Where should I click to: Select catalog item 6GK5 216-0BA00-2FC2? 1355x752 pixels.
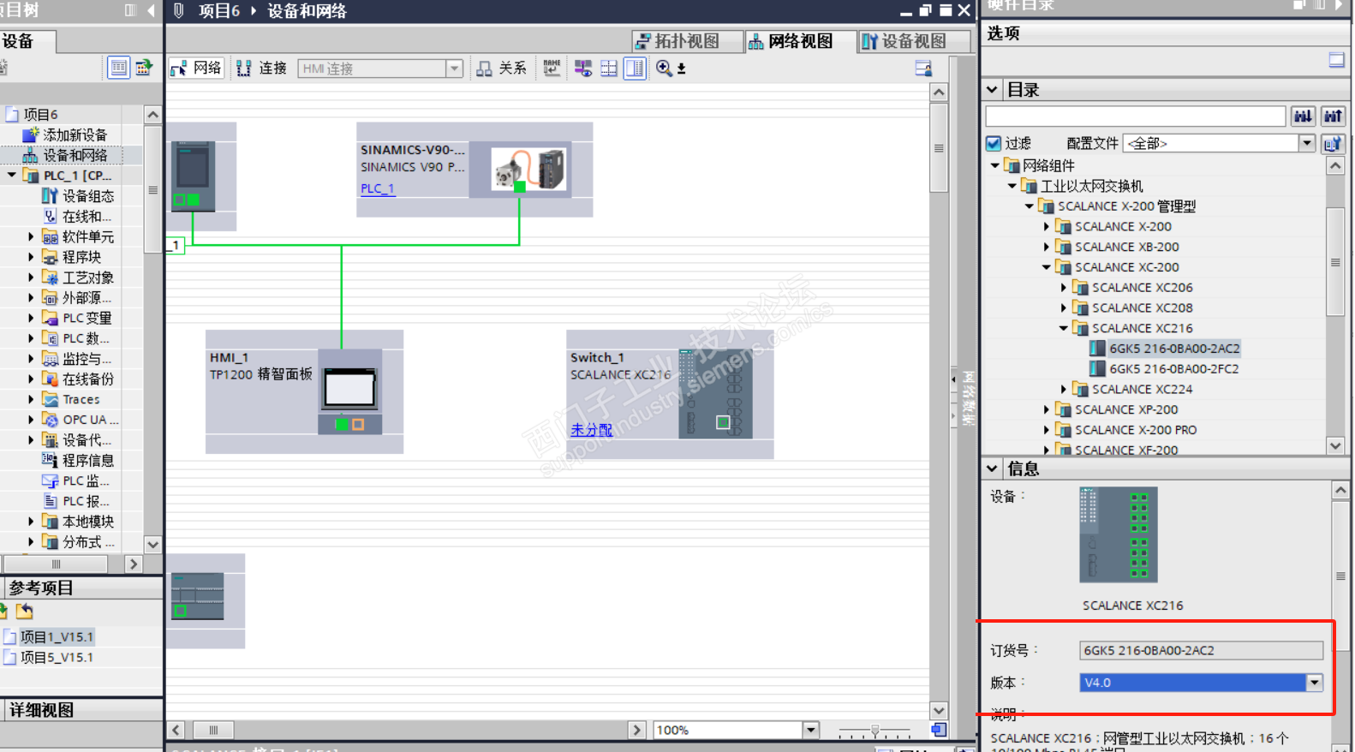click(1174, 369)
